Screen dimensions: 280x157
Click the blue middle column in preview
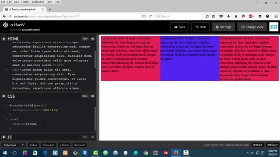click(190, 58)
